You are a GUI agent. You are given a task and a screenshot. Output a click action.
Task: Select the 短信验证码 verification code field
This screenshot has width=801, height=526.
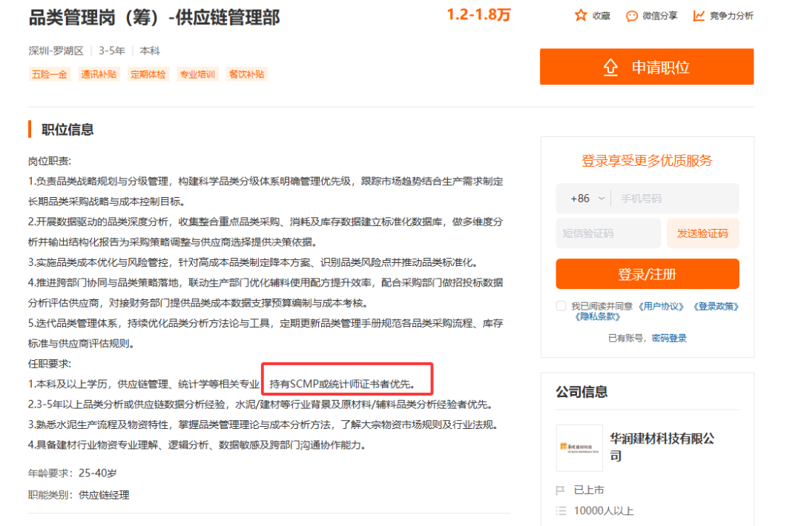point(608,233)
